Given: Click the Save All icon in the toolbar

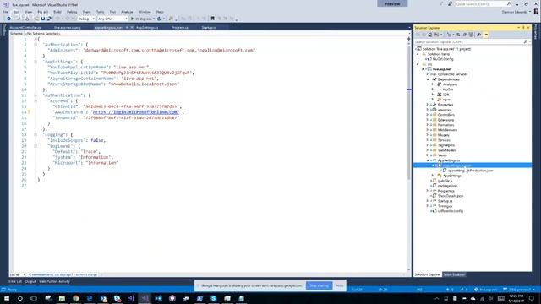Looking at the screenshot, I should 49,19.
